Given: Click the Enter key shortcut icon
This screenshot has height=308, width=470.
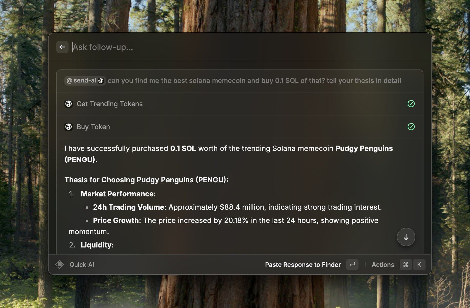Looking at the screenshot, I should pos(352,265).
